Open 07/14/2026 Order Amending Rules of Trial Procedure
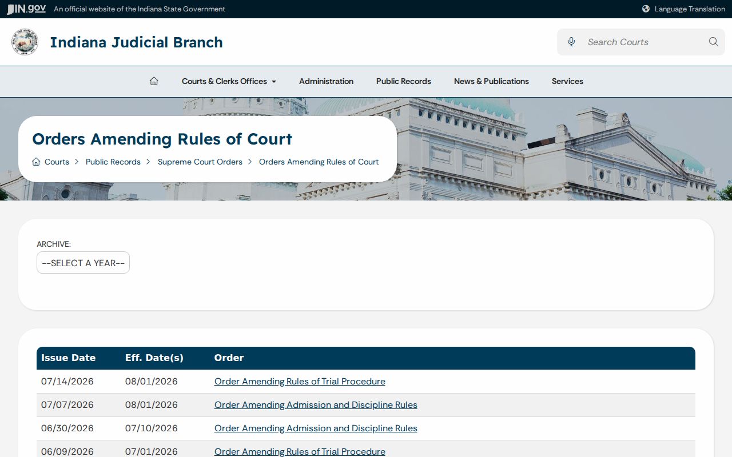 [300, 381]
